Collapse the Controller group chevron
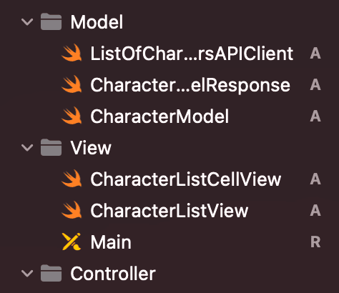339x293 pixels. tap(27, 274)
